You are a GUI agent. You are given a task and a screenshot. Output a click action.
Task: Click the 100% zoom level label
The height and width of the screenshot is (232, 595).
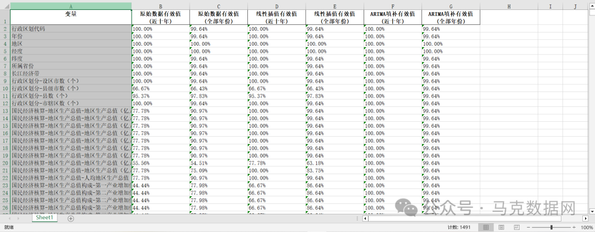[587, 228]
